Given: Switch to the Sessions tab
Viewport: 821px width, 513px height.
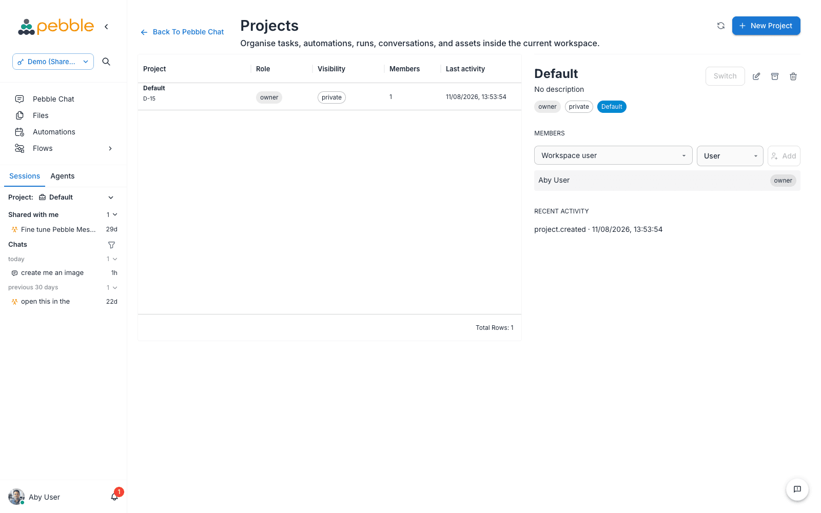Looking at the screenshot, I should pos(25,176).
